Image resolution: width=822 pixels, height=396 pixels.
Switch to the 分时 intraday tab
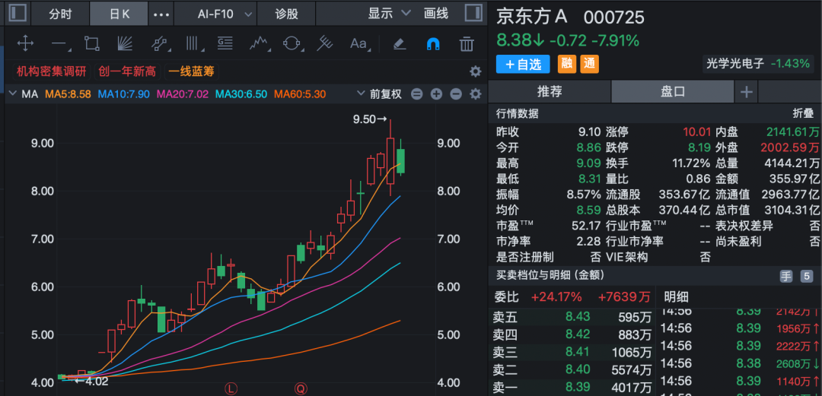60,14
